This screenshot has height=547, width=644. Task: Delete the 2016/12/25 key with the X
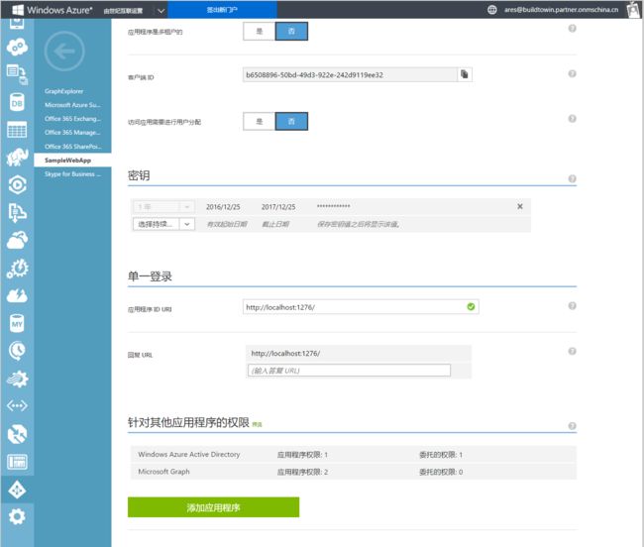519,206
